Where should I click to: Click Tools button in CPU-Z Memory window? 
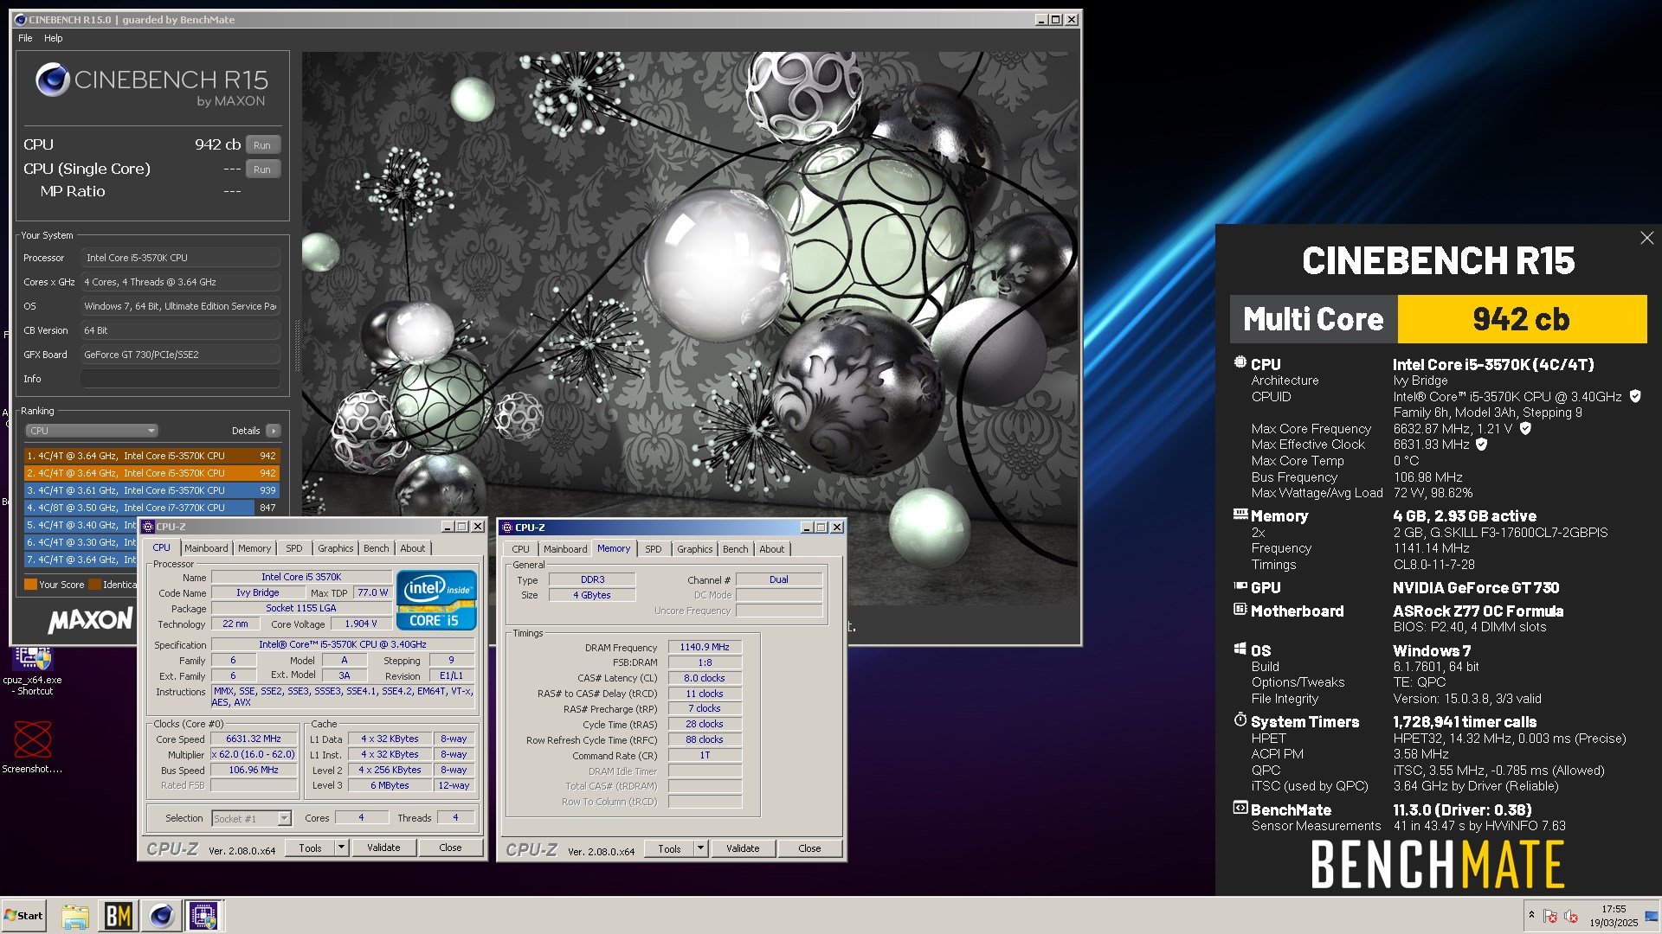point(669,849)
